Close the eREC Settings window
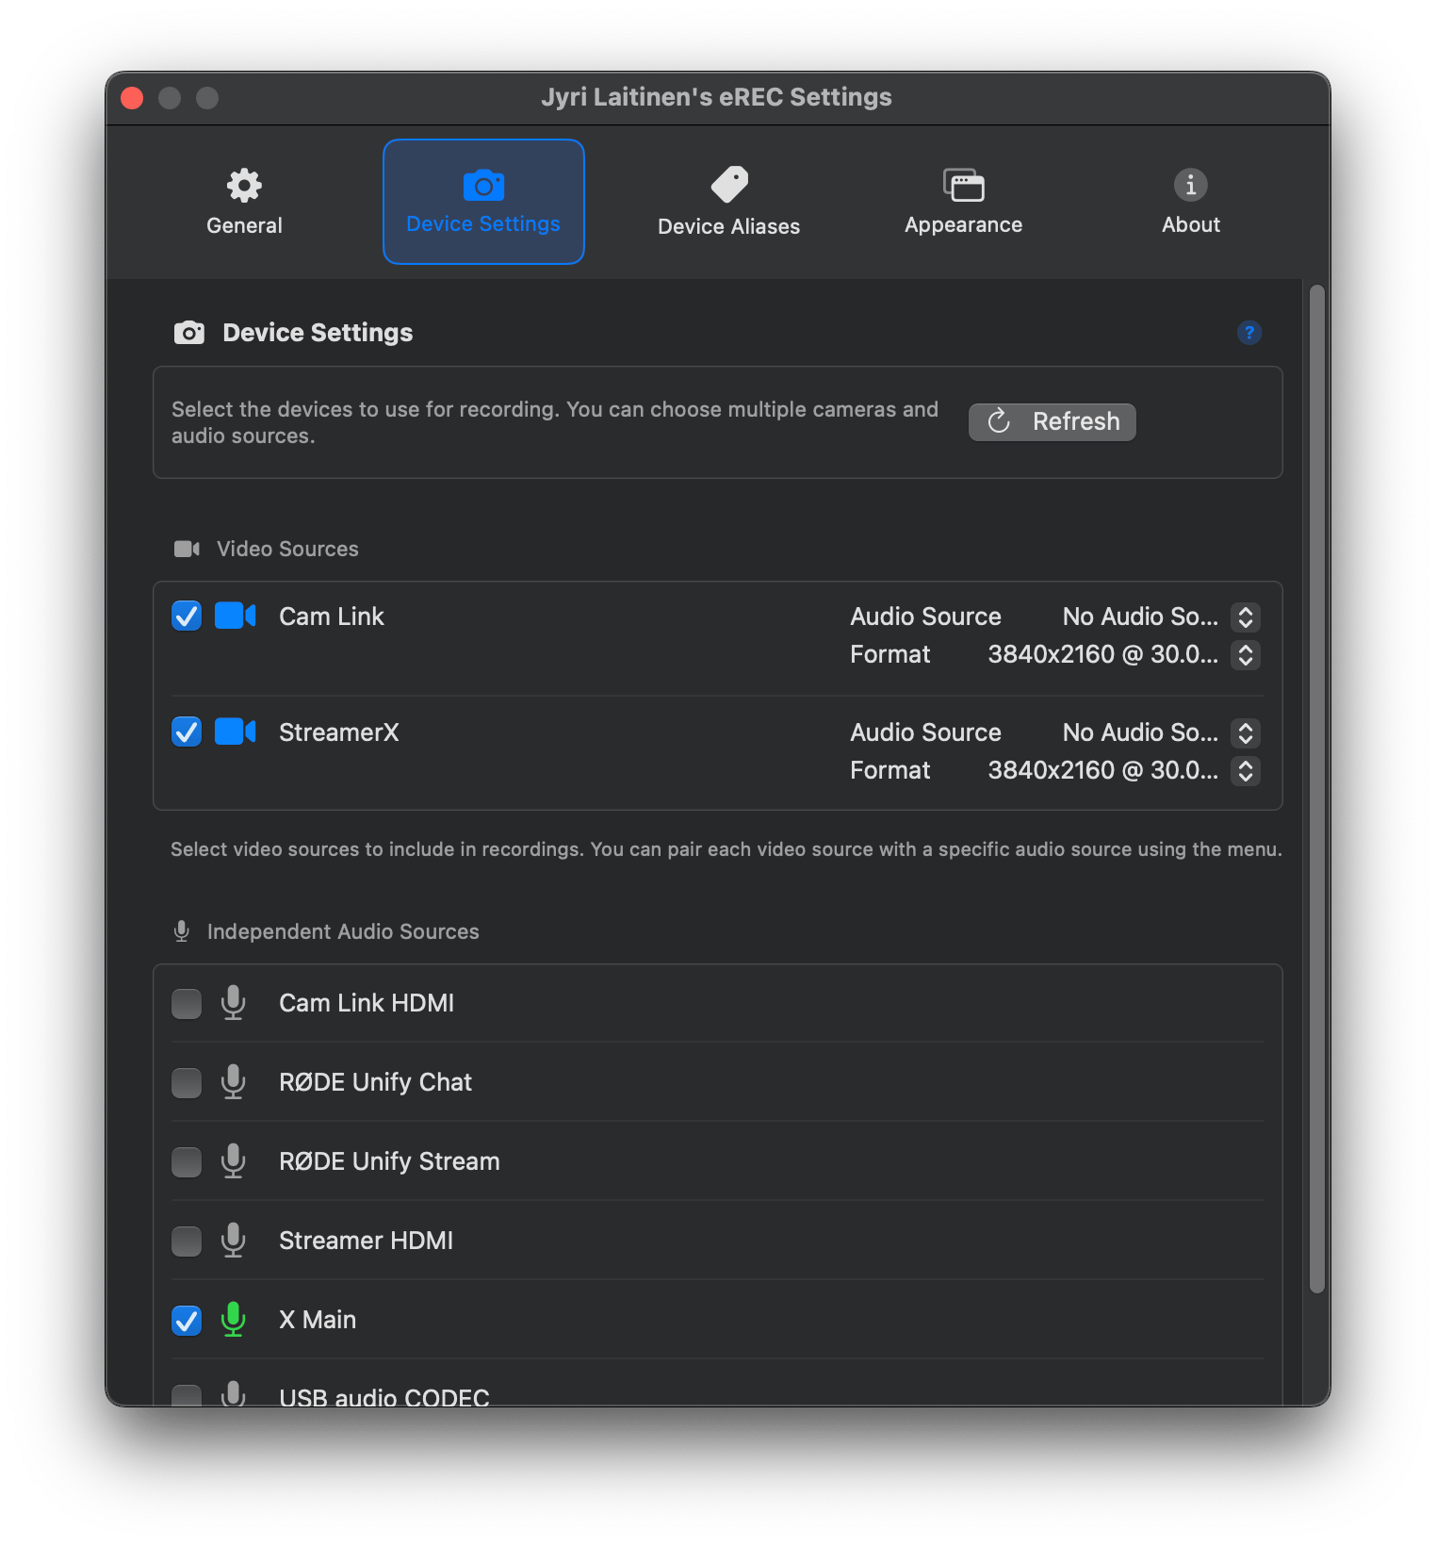 tap(132, 98)
